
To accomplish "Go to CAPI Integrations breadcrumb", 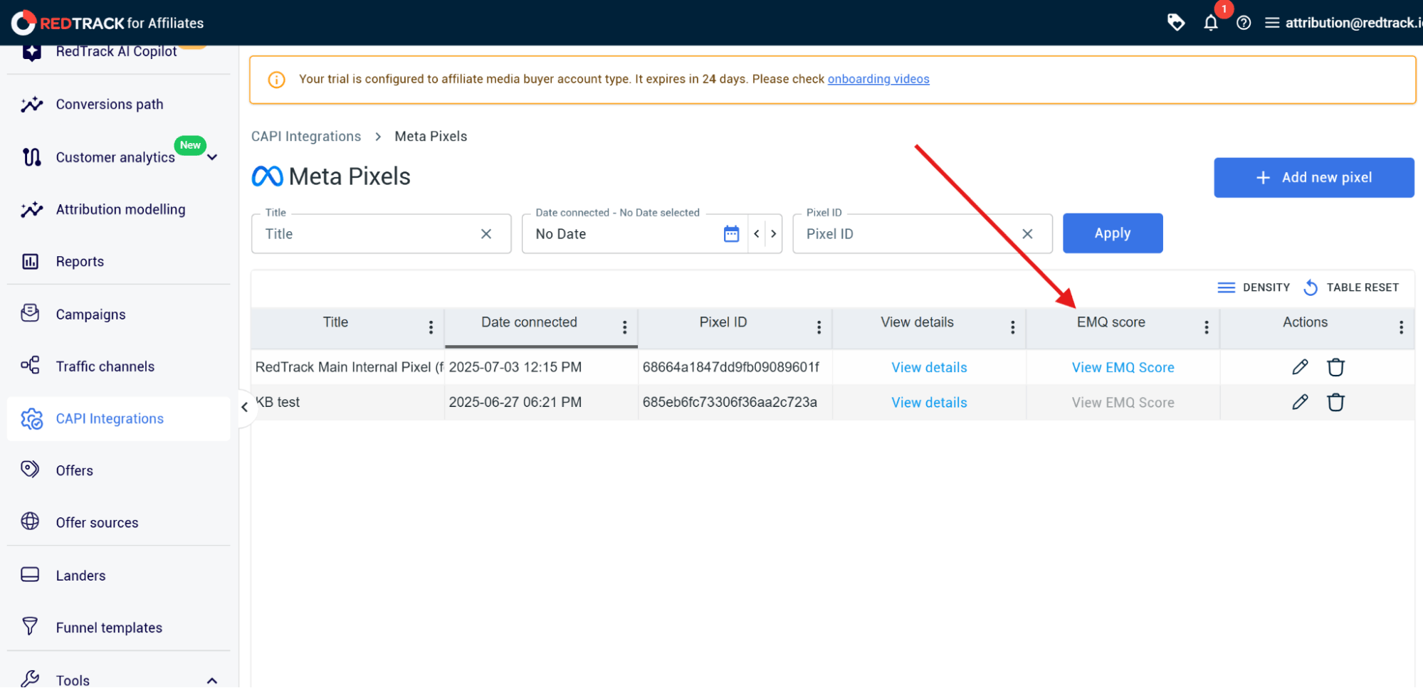I will tap(306, 136).
